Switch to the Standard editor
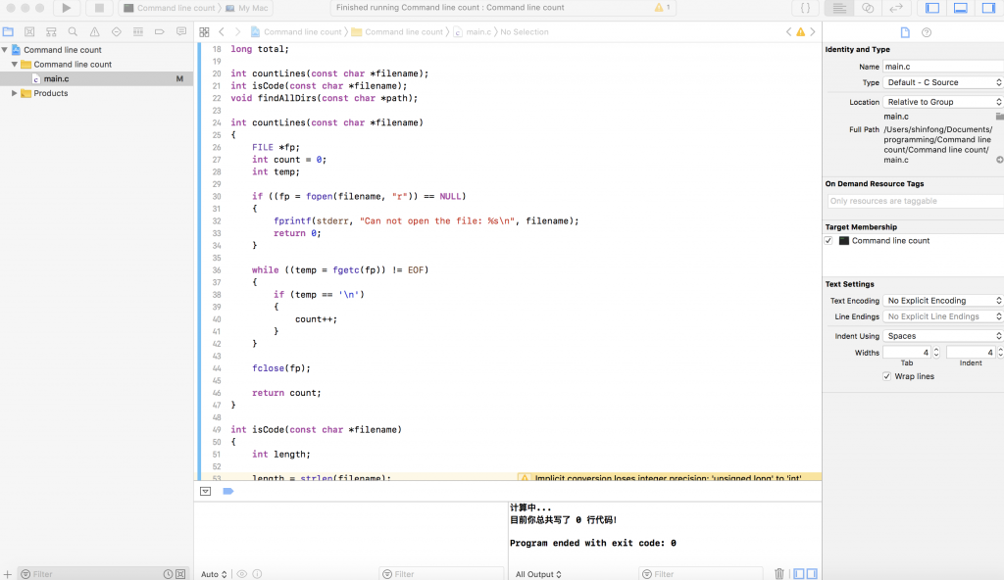1004x580 pixels. 839,8
